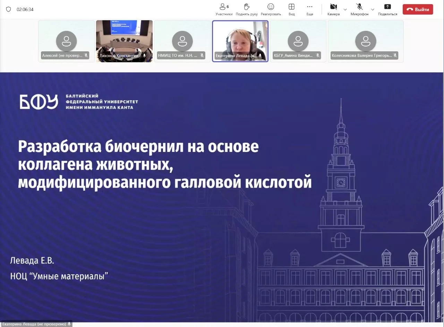Open the Участники participants panel
444x327 pixels.
tap(224, 9)
